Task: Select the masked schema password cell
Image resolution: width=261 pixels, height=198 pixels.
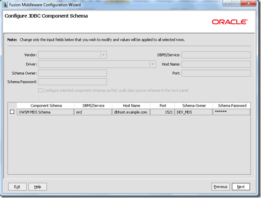Action: (x=232, y=112)
